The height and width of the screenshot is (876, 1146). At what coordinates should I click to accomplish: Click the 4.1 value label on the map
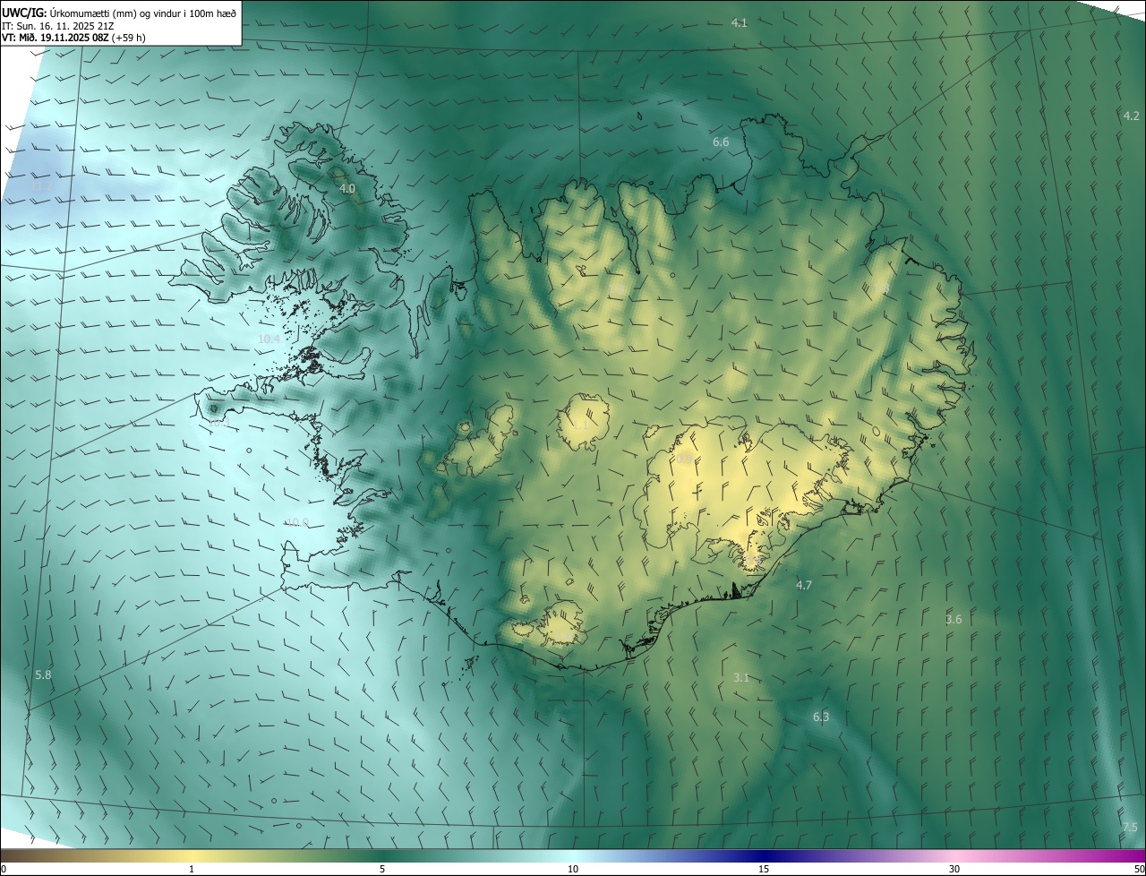click(x=739, y=22)
